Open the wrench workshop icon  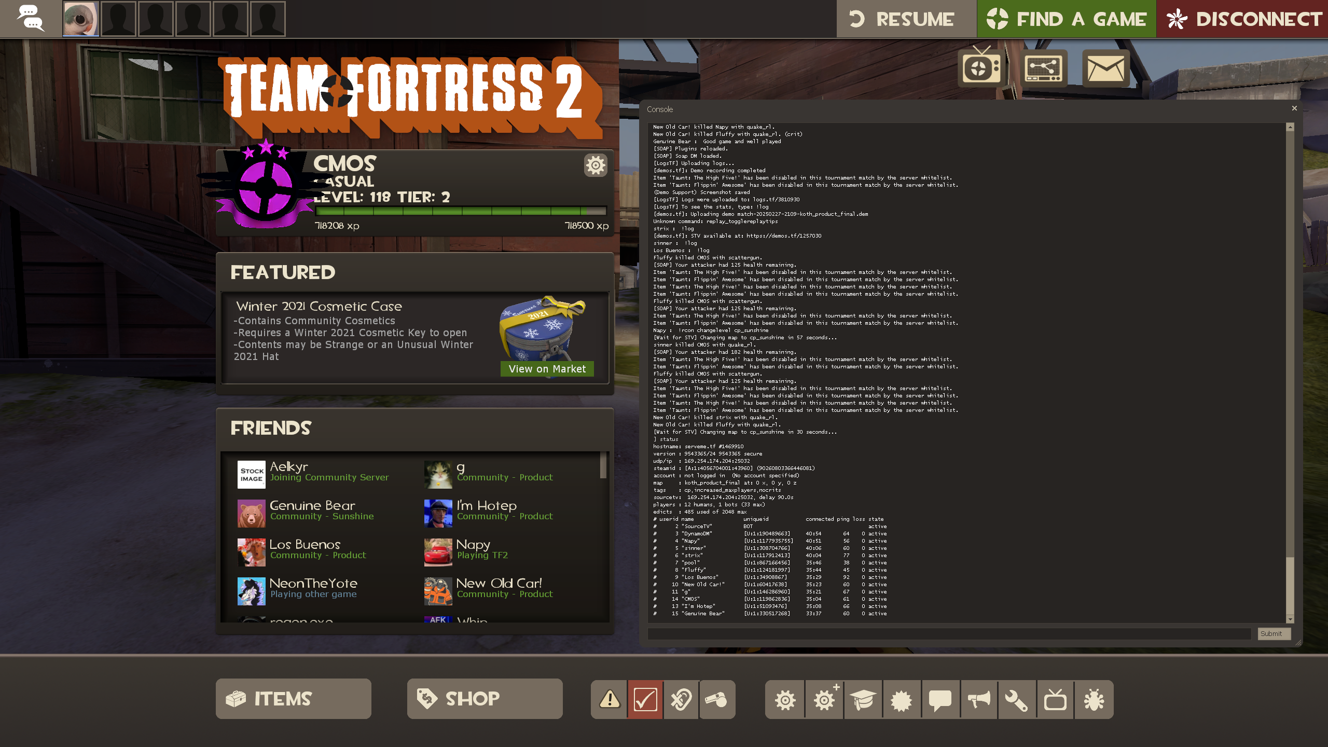tap(1016, 700)
